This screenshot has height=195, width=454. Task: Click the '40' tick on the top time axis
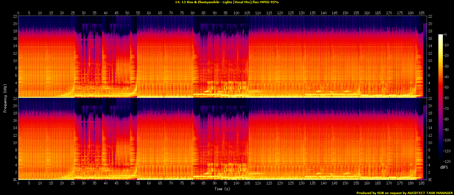pos(105,13)
